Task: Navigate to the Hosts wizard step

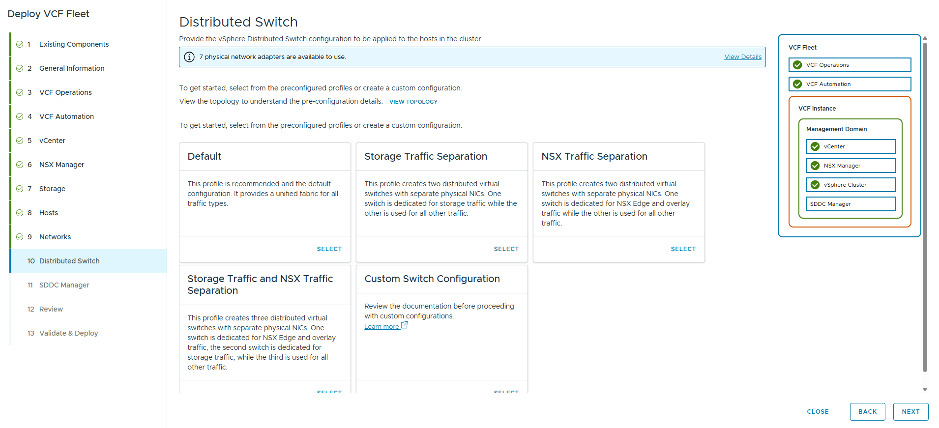Action: coord(49,213)
